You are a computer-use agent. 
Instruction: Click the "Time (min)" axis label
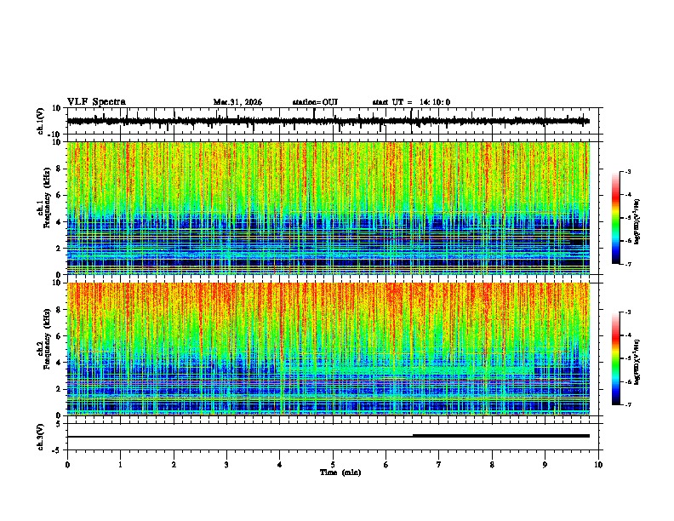(x=340, y=472)
